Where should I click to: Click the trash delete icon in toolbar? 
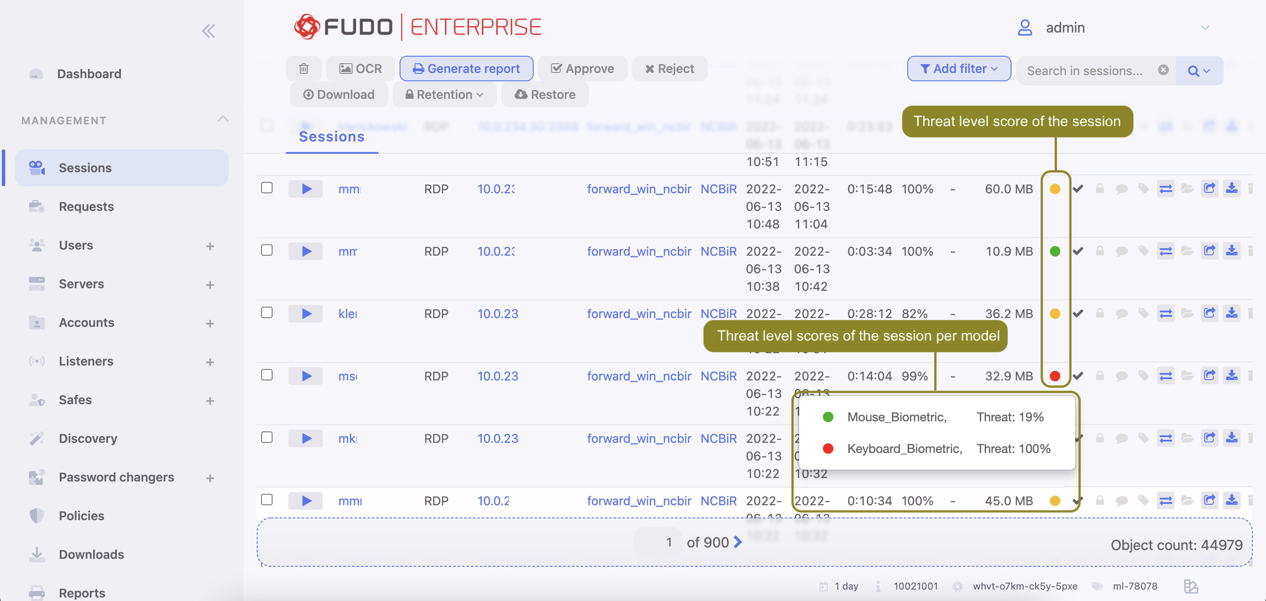303,69
